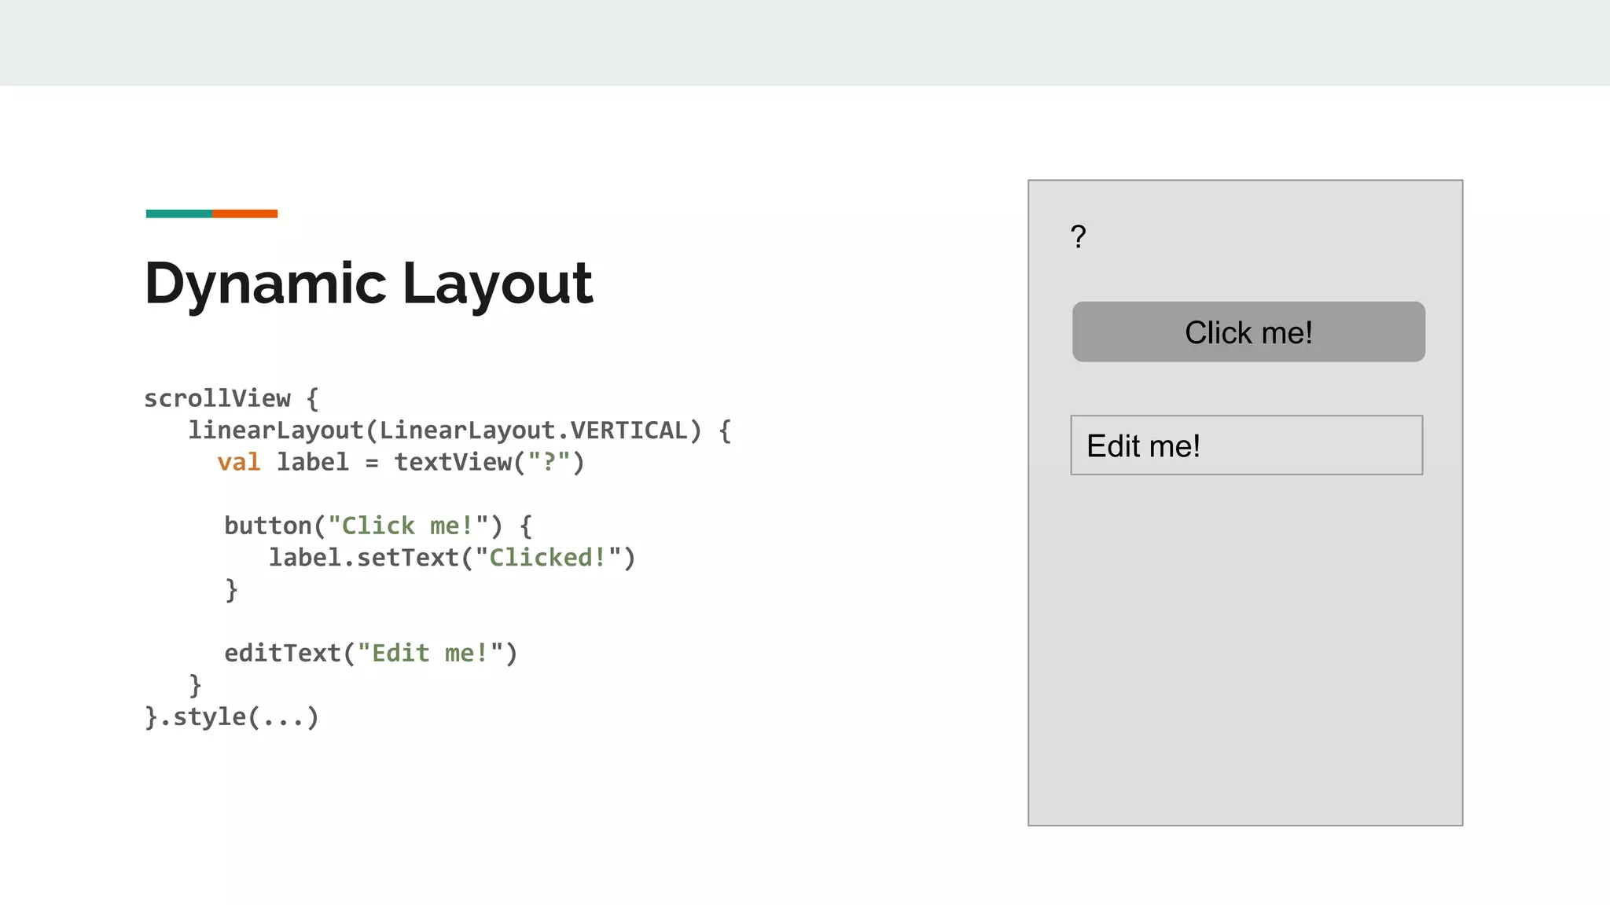Click the "Click me!" button

(x=1248, y=332)
